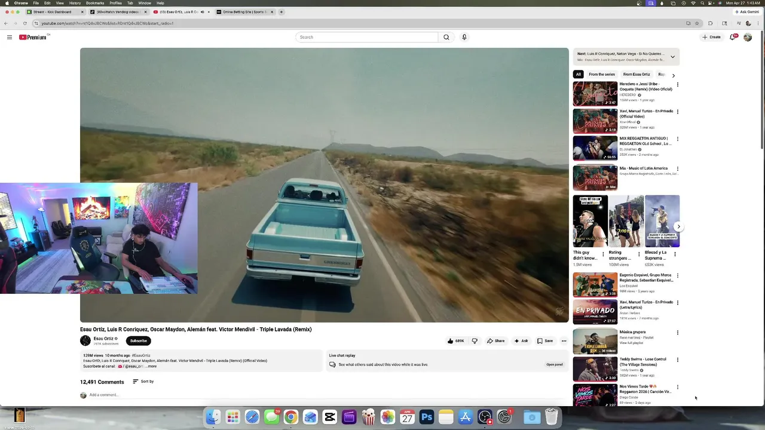
Task: Open Xavi, Manuel Turizo En Privado Official Video thumbnail
Action: 595,121
